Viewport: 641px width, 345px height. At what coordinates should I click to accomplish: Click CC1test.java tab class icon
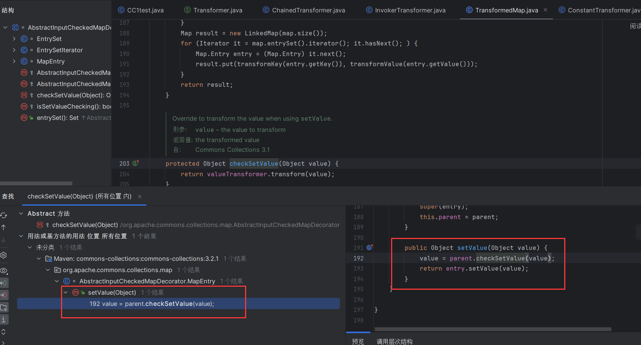tap(121, 10)
